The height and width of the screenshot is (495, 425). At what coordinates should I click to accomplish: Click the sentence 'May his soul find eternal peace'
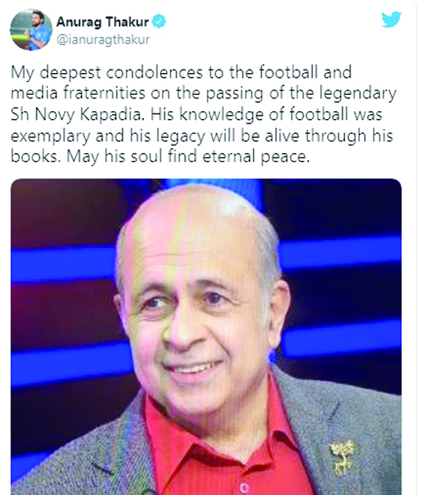click(188, 157)
